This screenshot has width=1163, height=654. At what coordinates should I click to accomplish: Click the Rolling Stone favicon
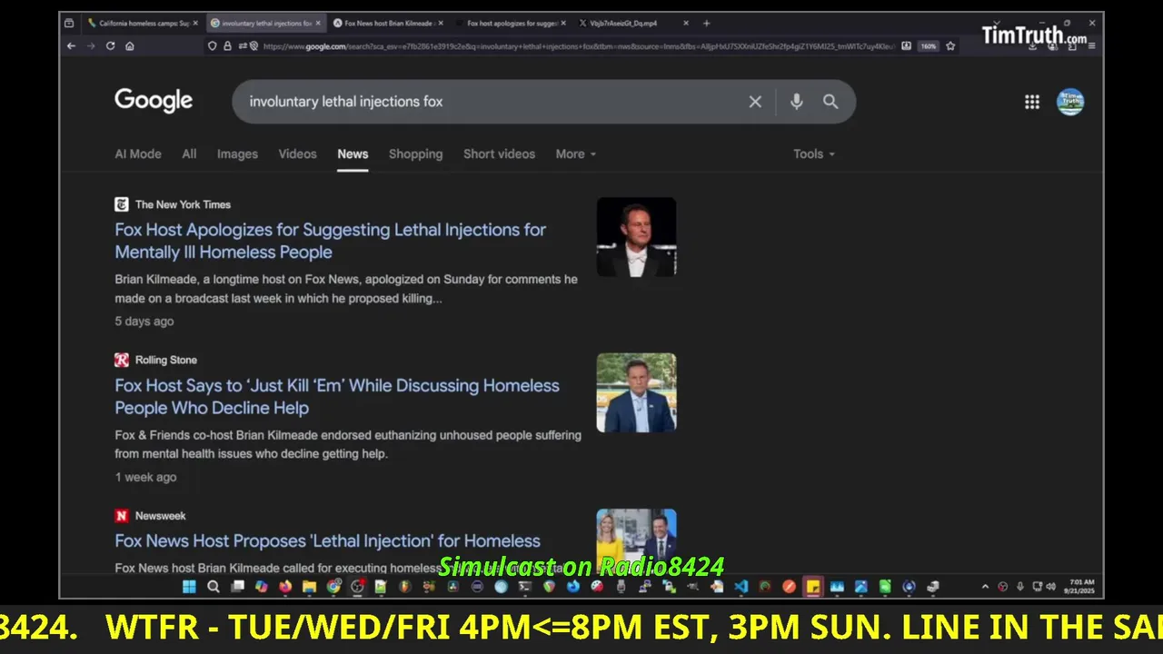(122, 360)
